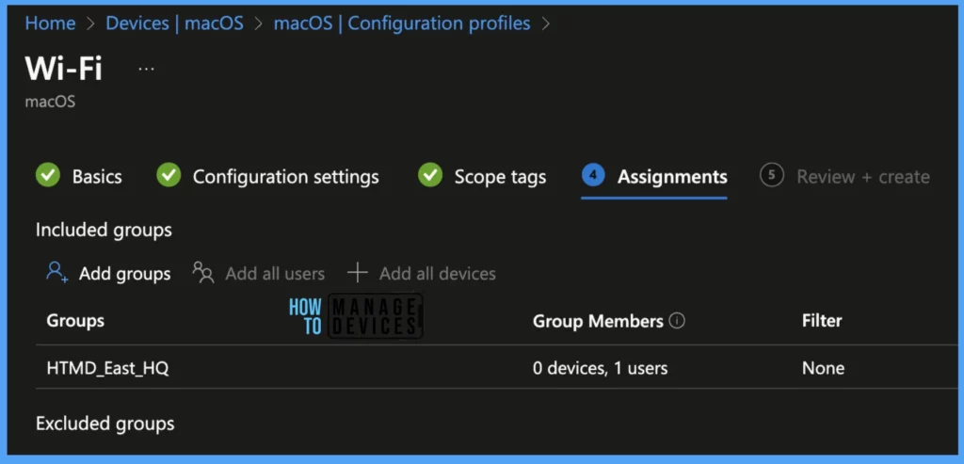Open macOS | Configuration profiles breadcrumb
Screen dimensions: 964x464
tap(402, 24)
